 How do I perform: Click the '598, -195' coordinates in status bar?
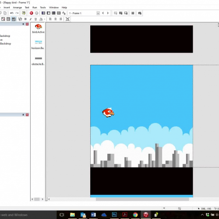[206, 209]
